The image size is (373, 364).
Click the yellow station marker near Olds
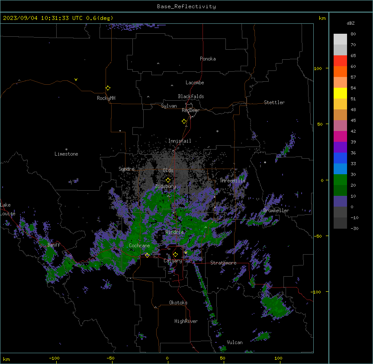coord(168,180)
